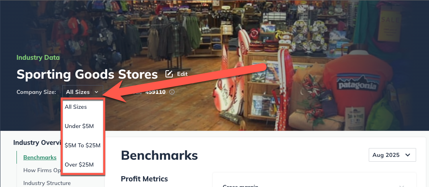Image resolution: width=429 pixels, height=187 pixels.
Task: Pick the $5M To $25M option
Action: click(x=83, y=145)
